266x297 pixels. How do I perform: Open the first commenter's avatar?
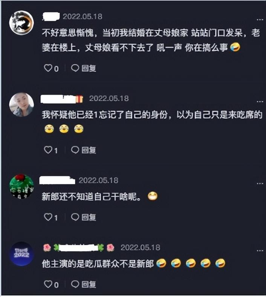tap(21, 23)
